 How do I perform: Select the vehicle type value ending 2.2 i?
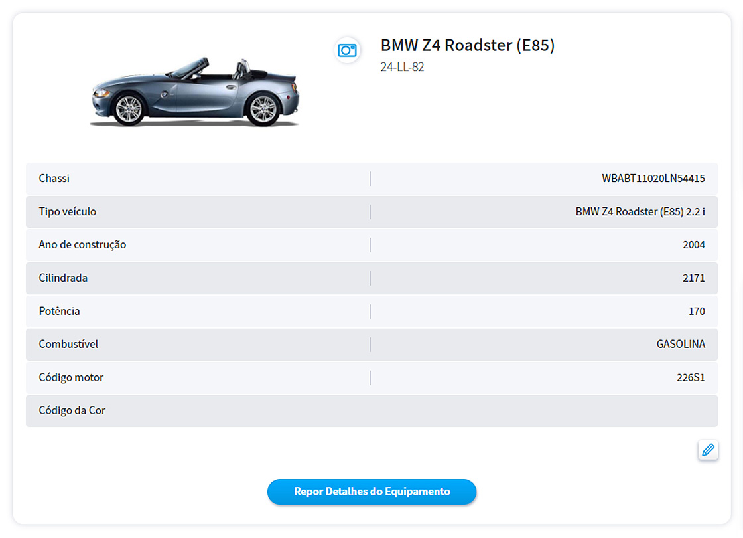[x=640, y=211]
